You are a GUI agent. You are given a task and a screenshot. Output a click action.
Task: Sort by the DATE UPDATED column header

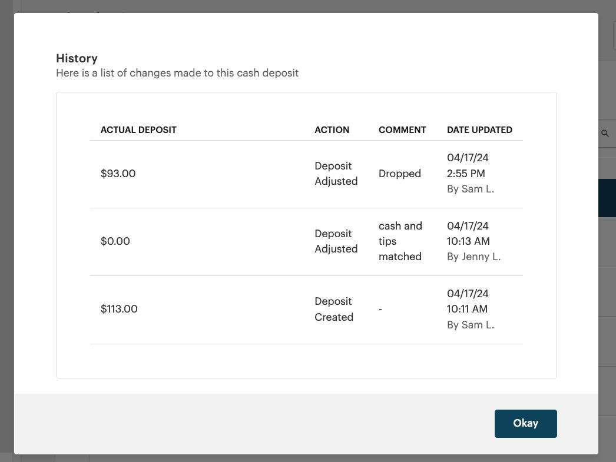click(479, 129)
